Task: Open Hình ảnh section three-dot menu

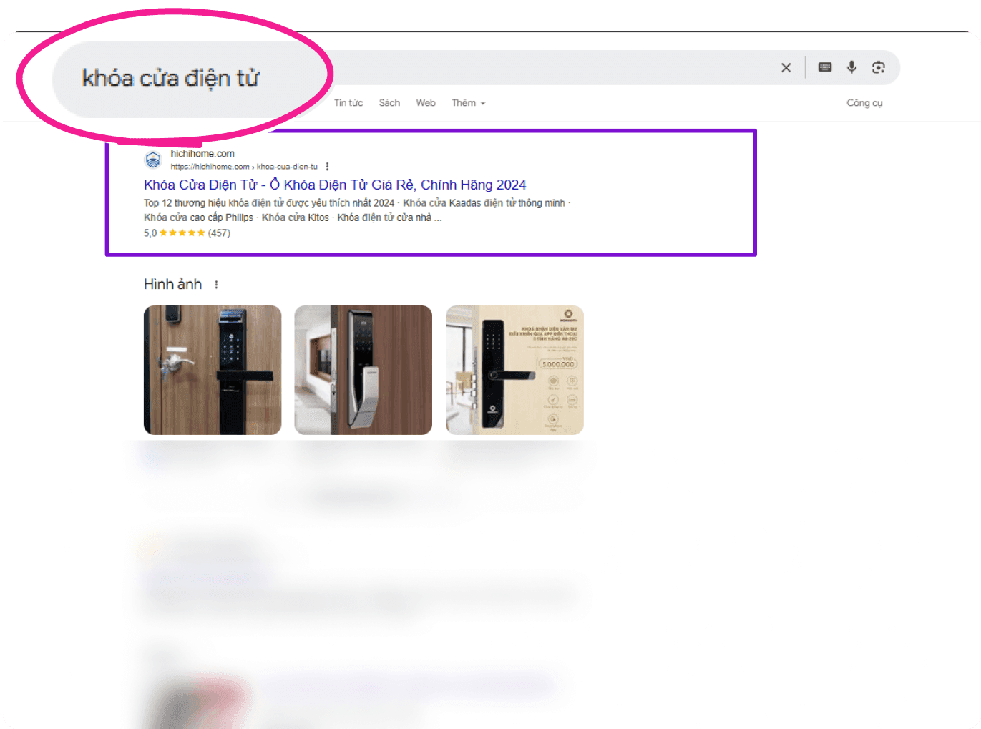Action: pyautogui.click(x=216, y=285)
